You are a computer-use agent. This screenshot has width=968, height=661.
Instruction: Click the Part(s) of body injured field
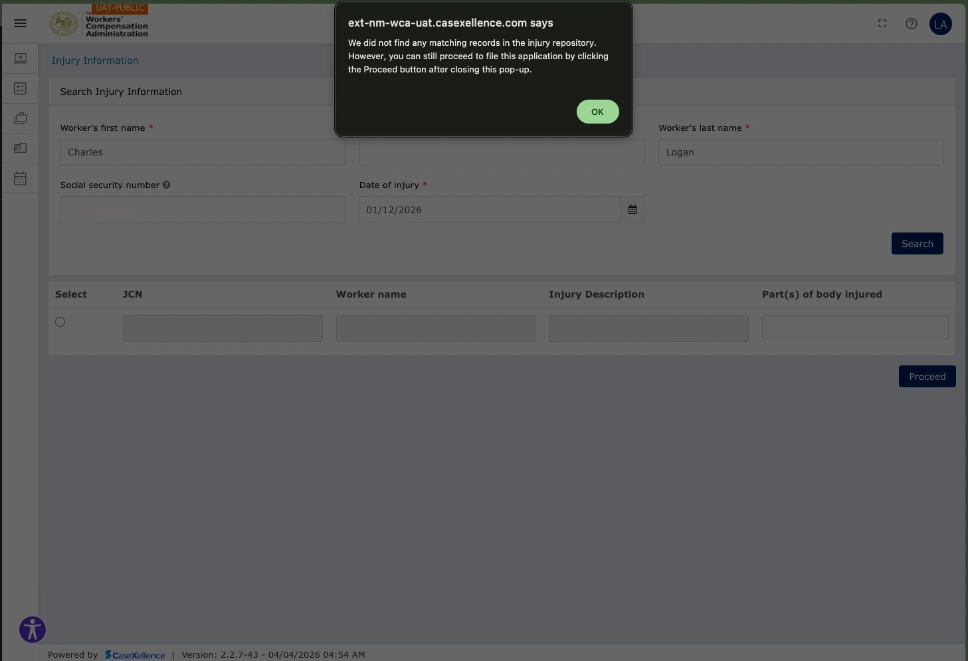click(855, 327)
